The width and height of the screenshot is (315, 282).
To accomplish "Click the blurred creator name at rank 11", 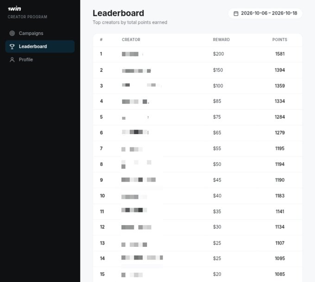I will coord(134,210).
